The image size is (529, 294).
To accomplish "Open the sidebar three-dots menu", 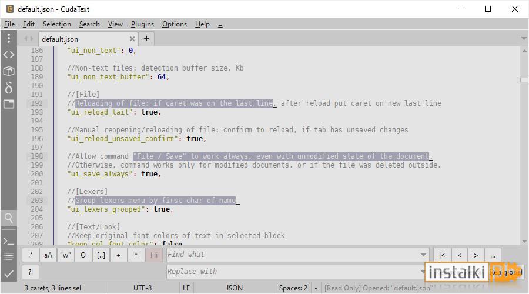I will [x=9, y=38].
